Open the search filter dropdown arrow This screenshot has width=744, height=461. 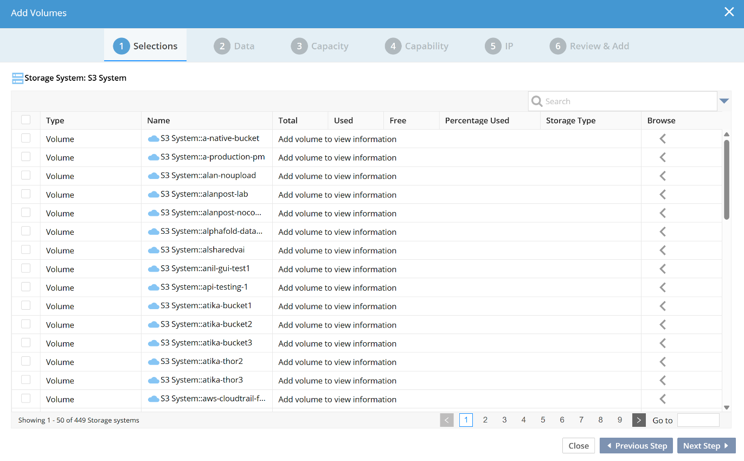724,101
